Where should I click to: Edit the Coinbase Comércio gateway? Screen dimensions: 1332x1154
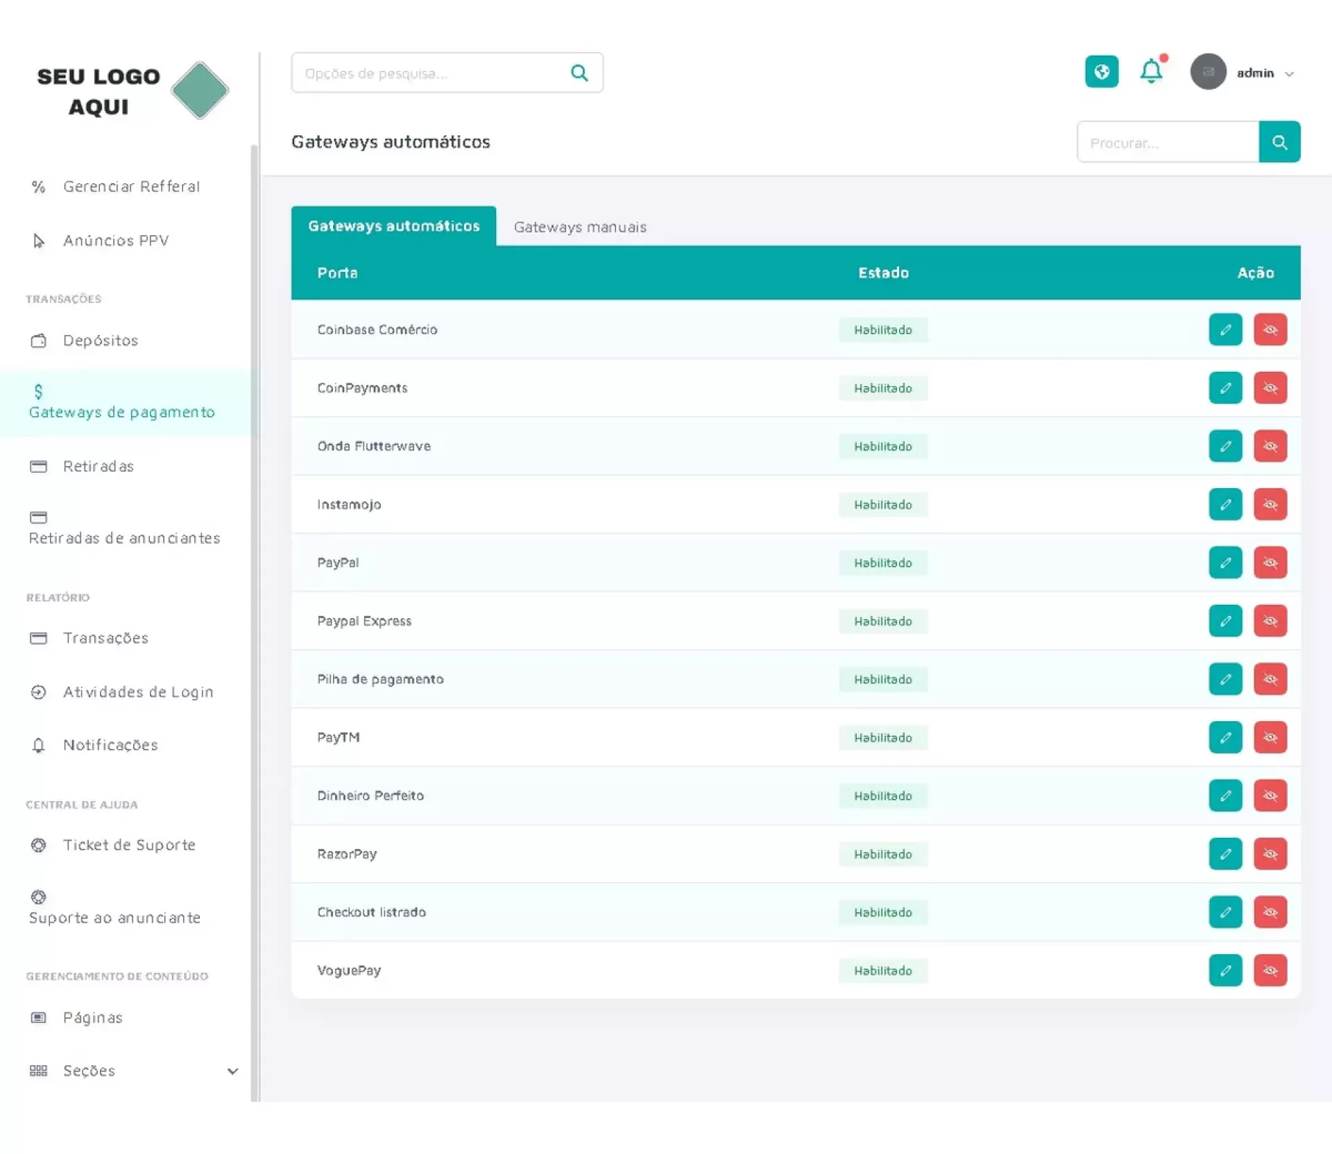coord(1225,329)
